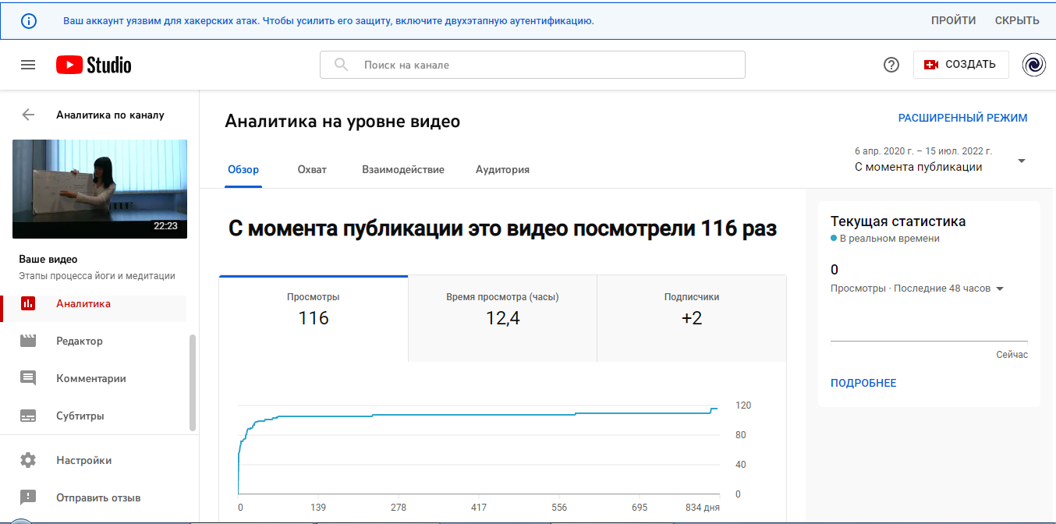Go back using the arrow beside Аналитика по каналу
The width and height of the screenshot is (1056, 524).
click(x=28, y=115)
